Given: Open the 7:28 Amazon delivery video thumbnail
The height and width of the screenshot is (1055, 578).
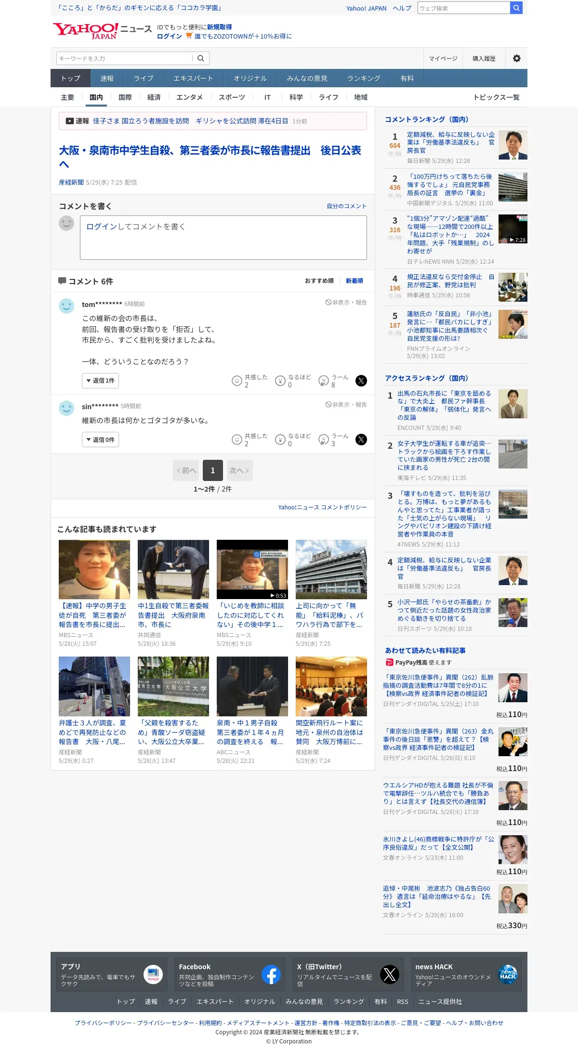Looking at the screenshot, I should [x=513, y=229].
